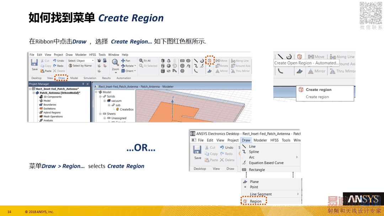Close the Project Manager panel

tap(87, 84)
